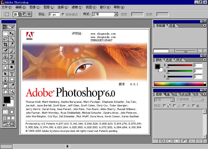Open the status bar popup arrow

(x=68, y=146)
